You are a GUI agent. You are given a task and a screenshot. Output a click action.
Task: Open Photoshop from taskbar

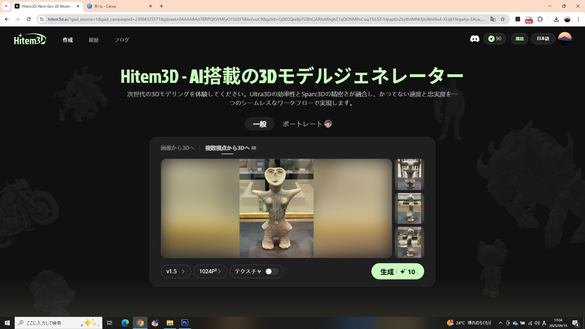pyautogui.click(x=185, y=323)
